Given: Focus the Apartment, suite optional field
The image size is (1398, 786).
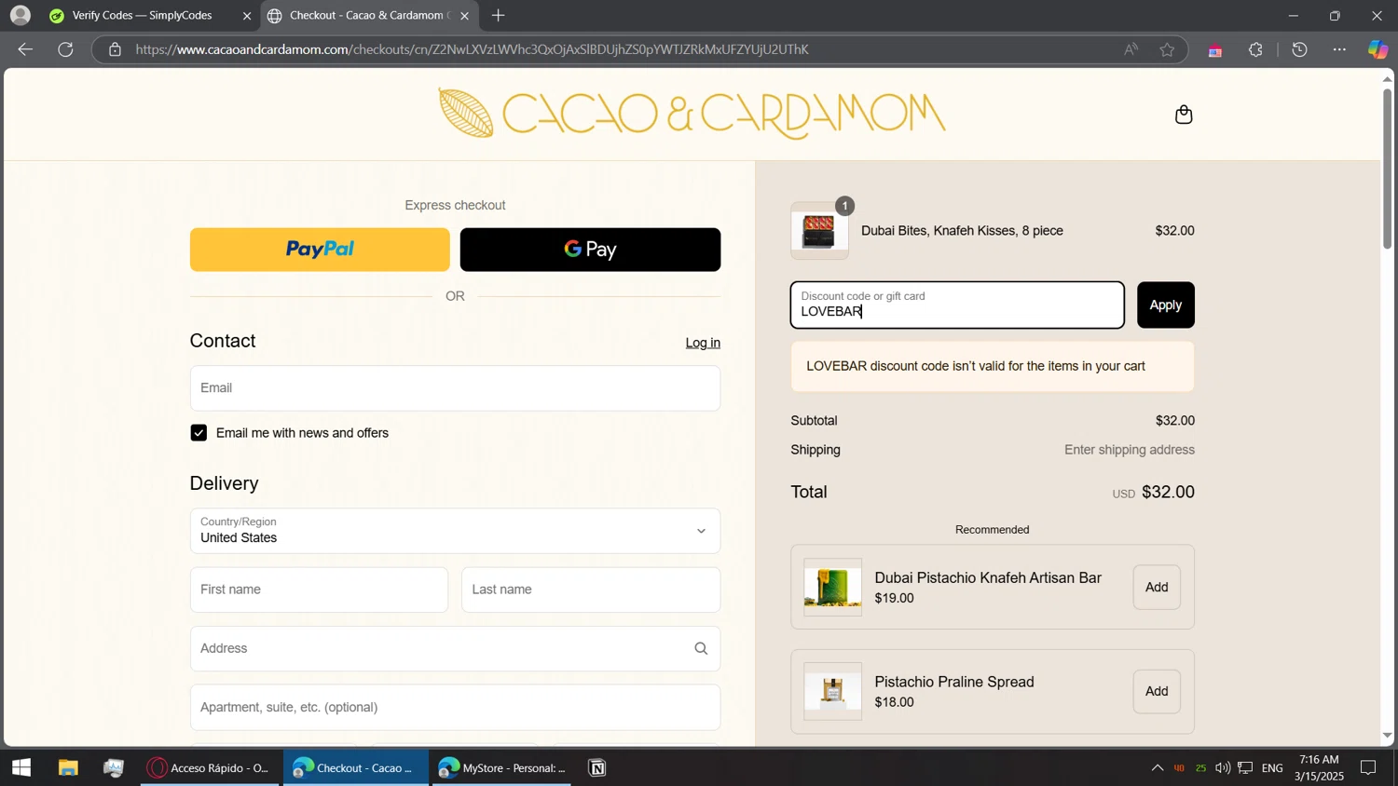Looking at the screenshot, I should point(455,708).
